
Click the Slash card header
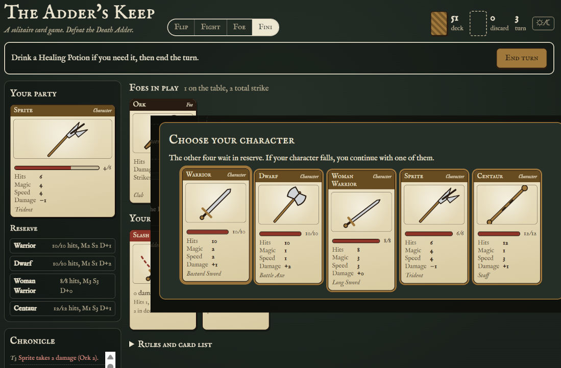(x=140, y=235)
